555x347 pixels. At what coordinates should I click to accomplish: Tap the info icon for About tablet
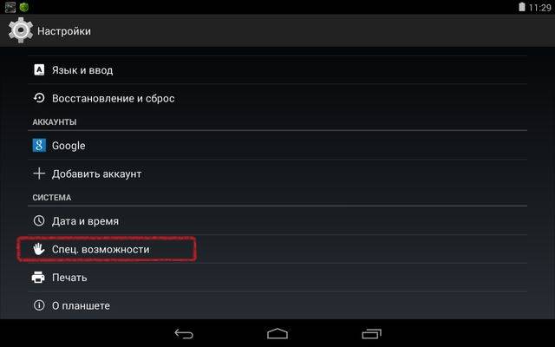pos(39,305)
